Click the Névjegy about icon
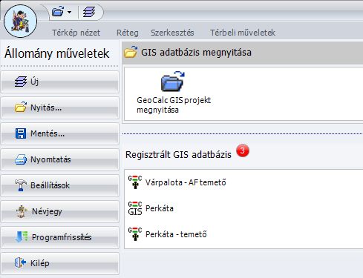Image resolution: width=363 pixels, height=278 pixels. click(22, 211)
